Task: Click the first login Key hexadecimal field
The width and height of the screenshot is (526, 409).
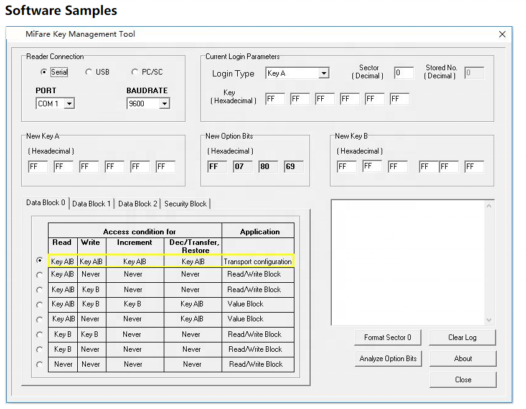Action: click(x=275, y=99)
